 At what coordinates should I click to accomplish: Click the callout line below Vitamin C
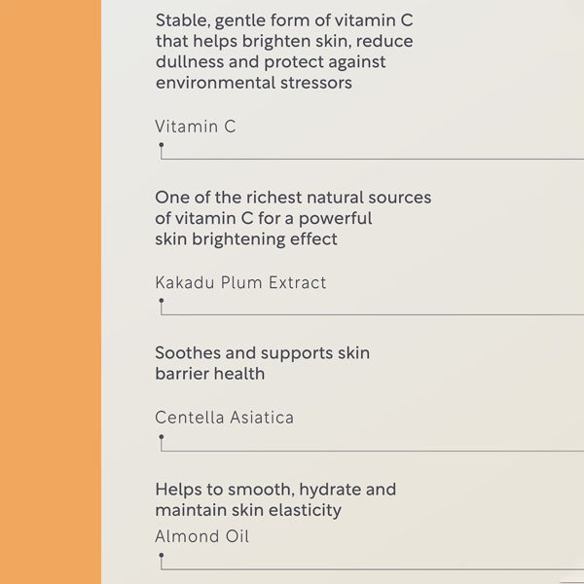click(x=372, y=159)
